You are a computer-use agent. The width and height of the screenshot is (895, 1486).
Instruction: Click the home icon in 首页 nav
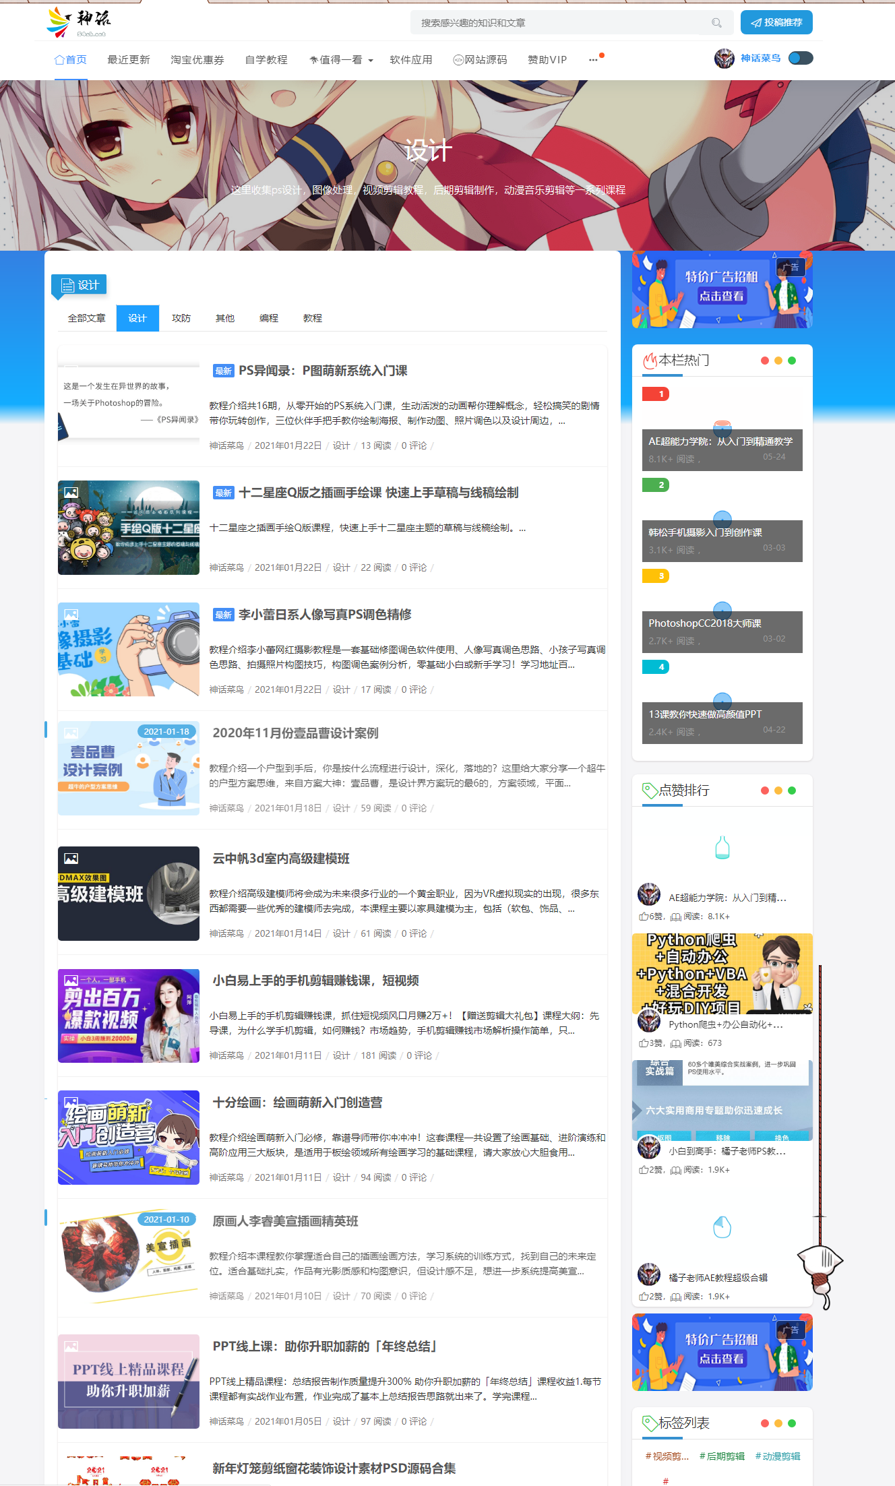click(59, 59)
